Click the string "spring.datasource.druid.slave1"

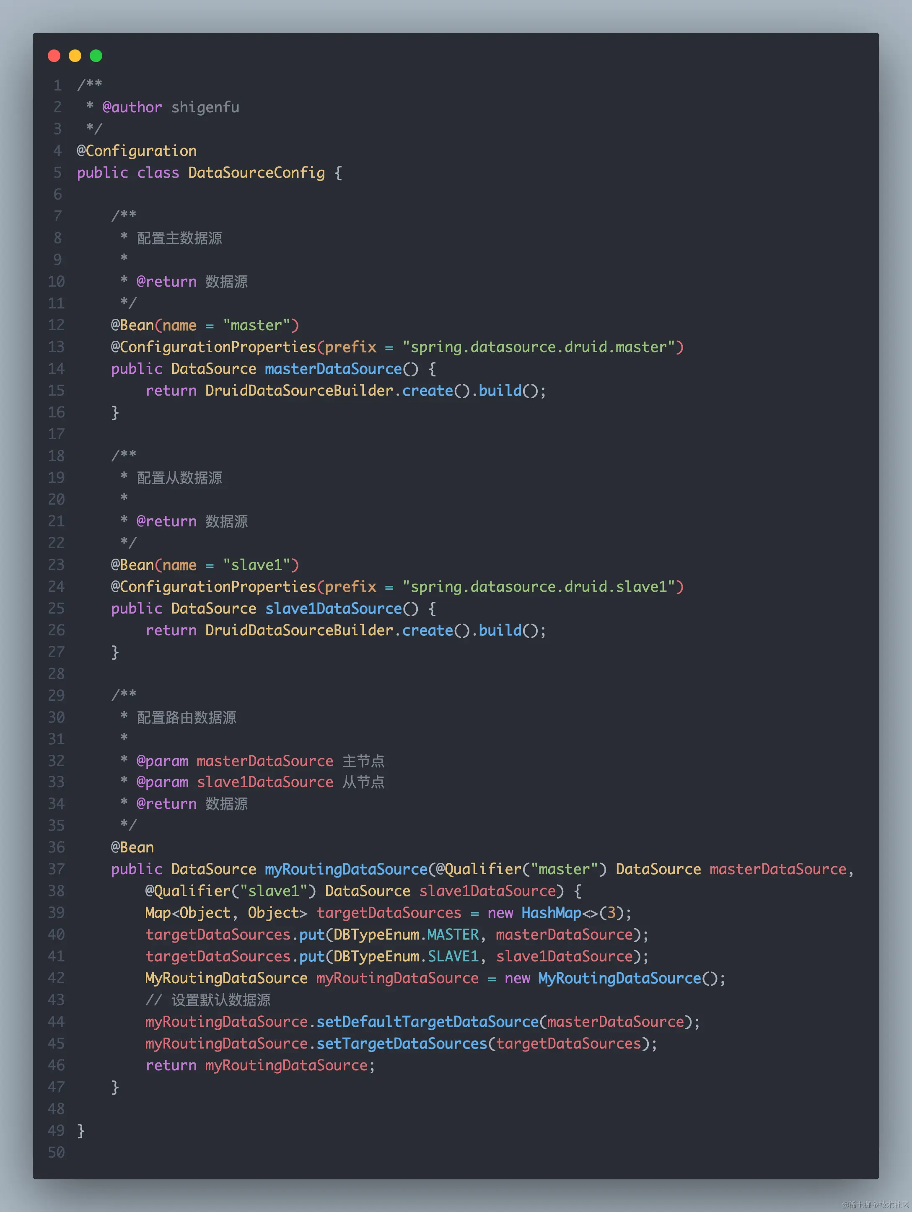[x=539, y=587]
